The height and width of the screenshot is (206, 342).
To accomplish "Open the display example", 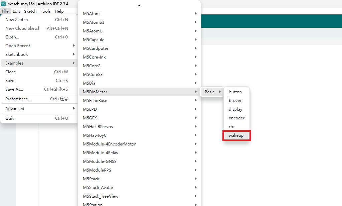I will tap(236, 109).
